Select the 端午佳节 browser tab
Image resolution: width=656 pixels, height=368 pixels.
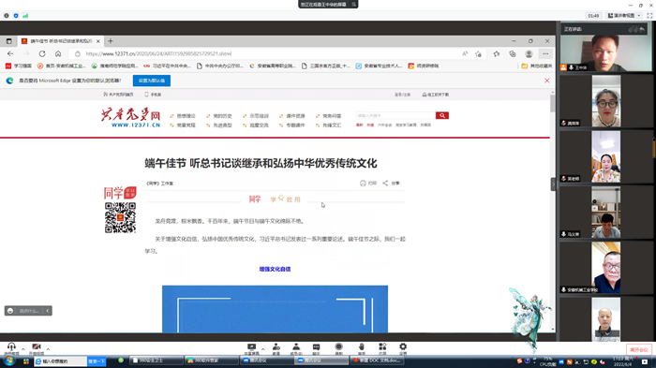click(x=60, y=41)
